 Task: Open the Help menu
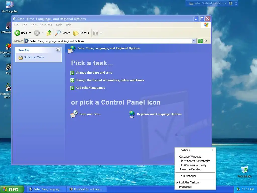69,25
